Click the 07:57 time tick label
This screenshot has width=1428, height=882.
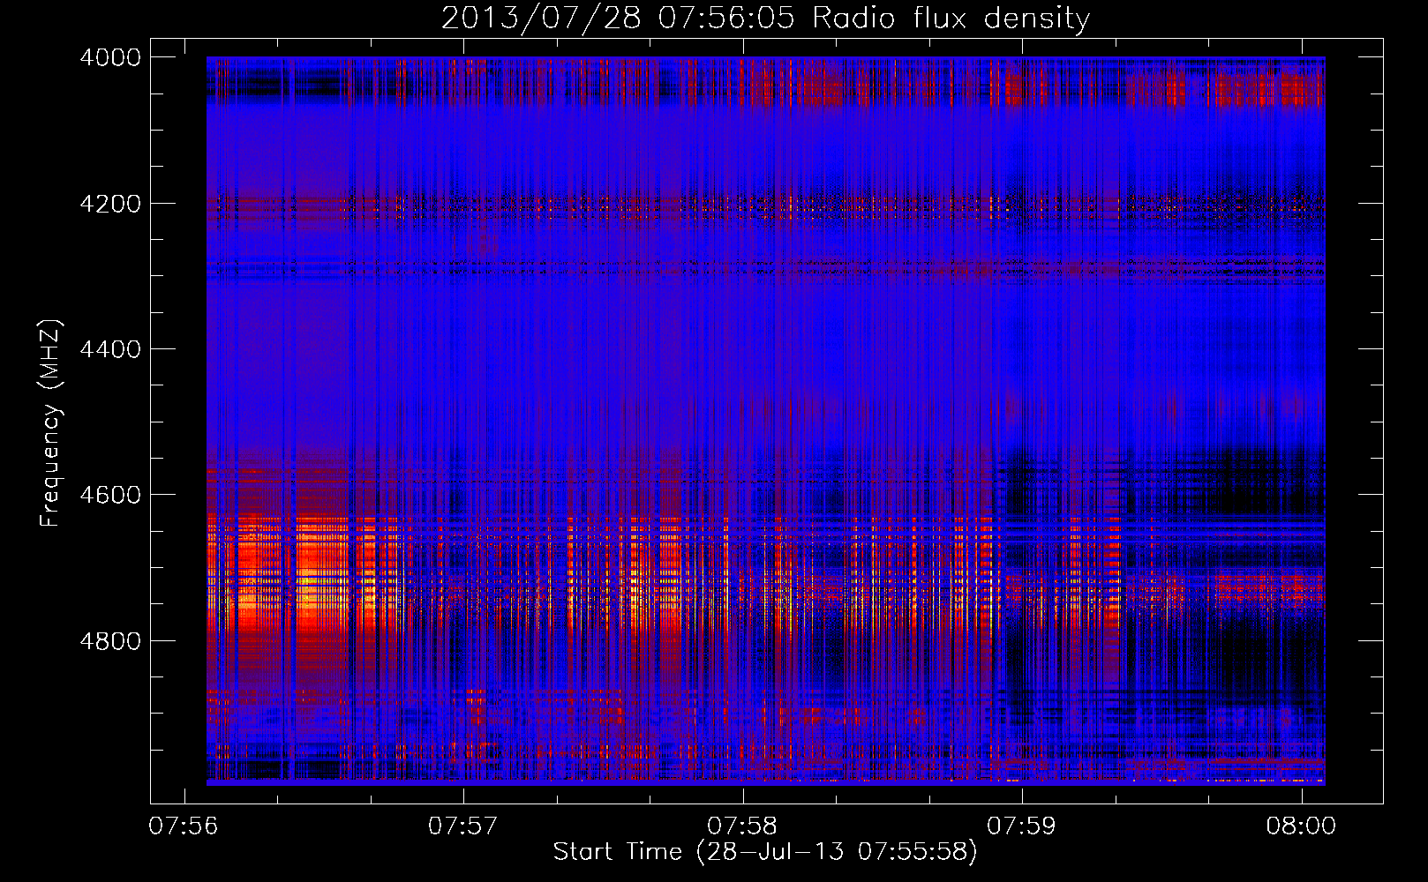pos(463,826)
